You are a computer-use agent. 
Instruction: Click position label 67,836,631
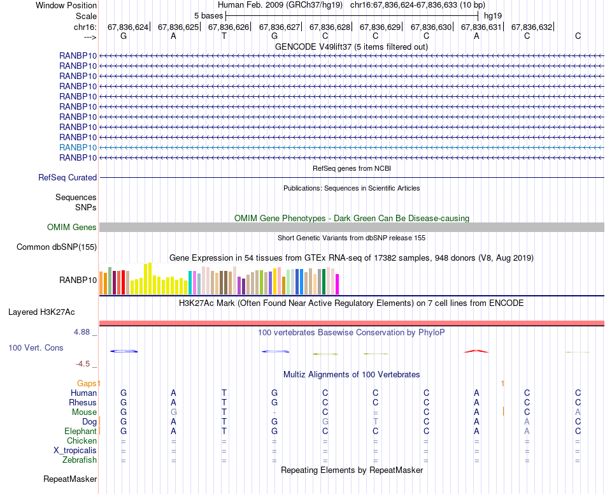481,27
